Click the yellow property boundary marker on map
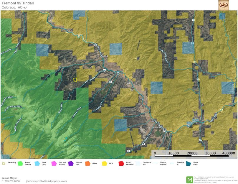Screen dimensions: 238x184 [75, 80]
